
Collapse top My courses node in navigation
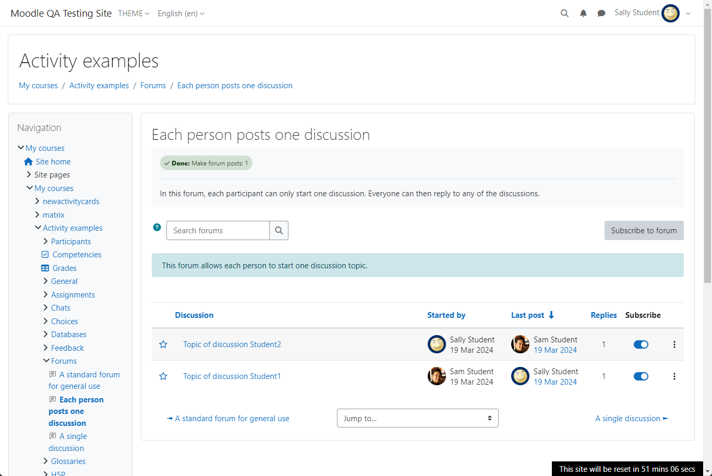click(21, 148)
